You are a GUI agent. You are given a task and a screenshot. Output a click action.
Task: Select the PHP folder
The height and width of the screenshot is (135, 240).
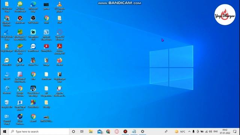pyautogui.click(x=60, y=19)
